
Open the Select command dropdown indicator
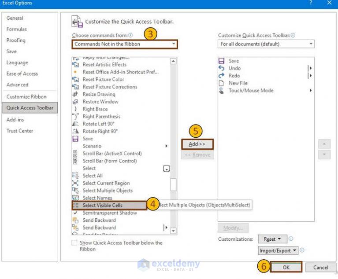[167, 169]
